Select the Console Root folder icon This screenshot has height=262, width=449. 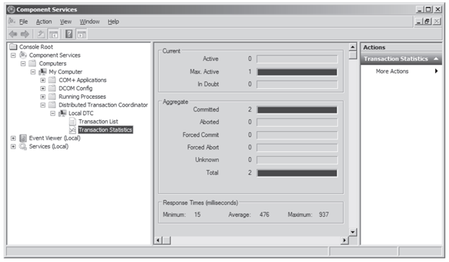pyautogui.click(x=13, y=47)
